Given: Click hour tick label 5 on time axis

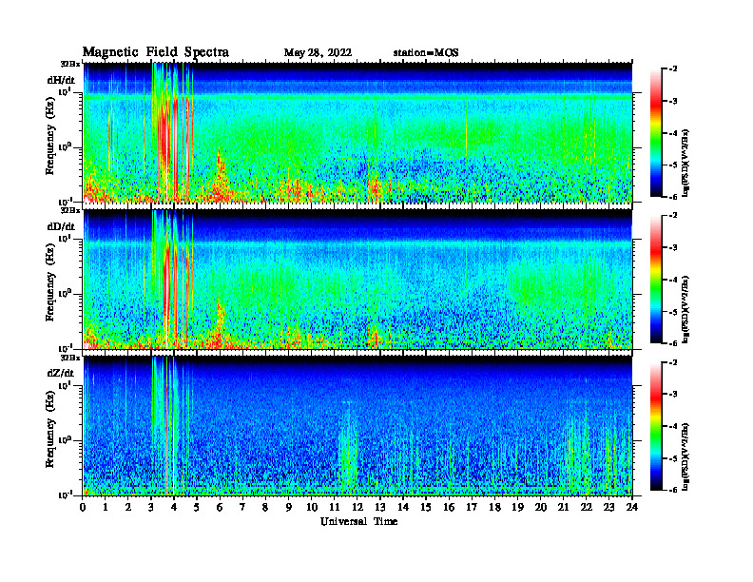Looking at the screenshot, I should (x=197, y=507).
